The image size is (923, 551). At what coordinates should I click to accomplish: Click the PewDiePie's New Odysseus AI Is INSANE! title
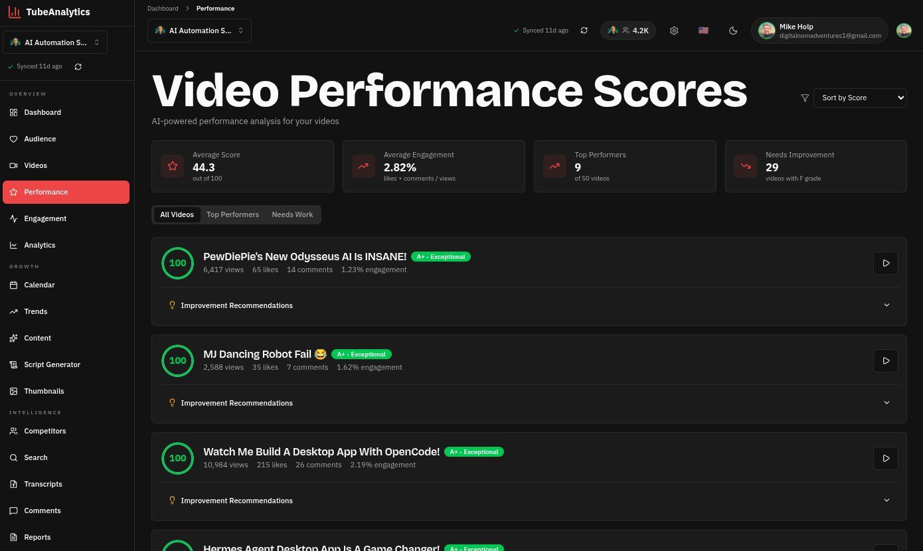305,256
